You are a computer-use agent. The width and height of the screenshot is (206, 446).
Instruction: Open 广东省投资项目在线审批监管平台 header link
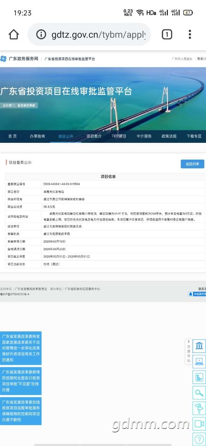tap(70, 59)
